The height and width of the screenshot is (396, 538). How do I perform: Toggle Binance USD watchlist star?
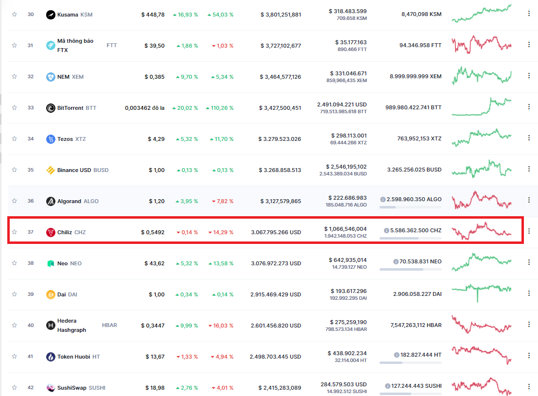(x=15, y=170)
